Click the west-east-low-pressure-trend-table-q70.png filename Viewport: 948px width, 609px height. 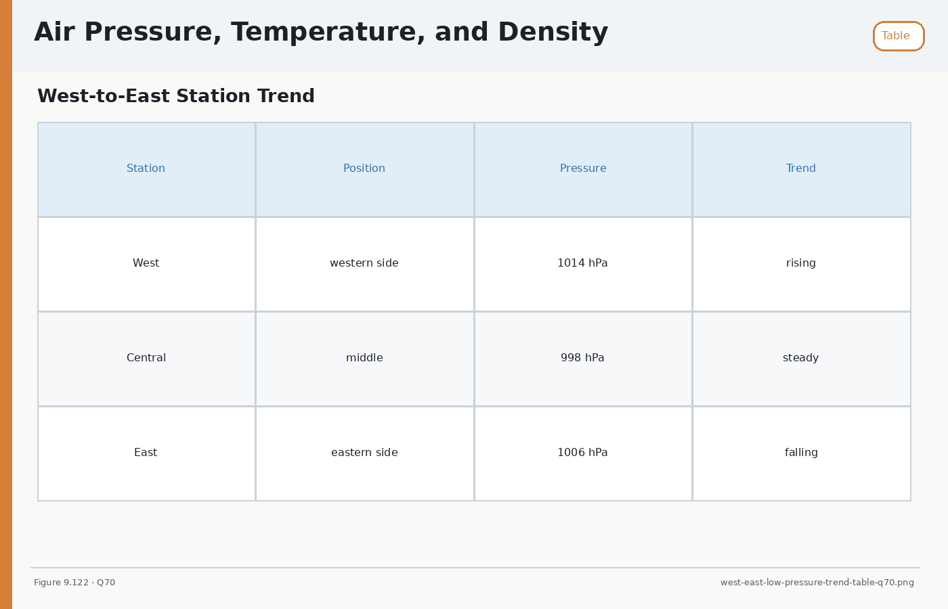pyautogui.click(x=817, y=583)
